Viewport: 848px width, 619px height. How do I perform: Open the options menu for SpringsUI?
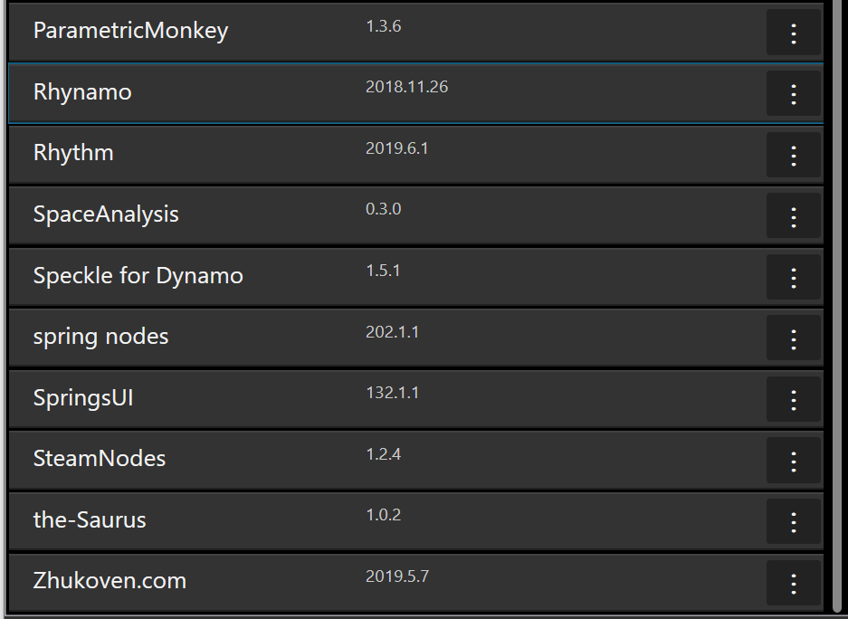coord(794,398)
